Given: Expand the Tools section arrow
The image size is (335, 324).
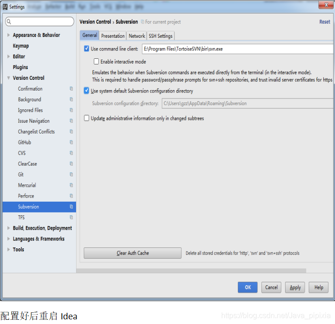Looking at the screenshot, I should [8, 249].
